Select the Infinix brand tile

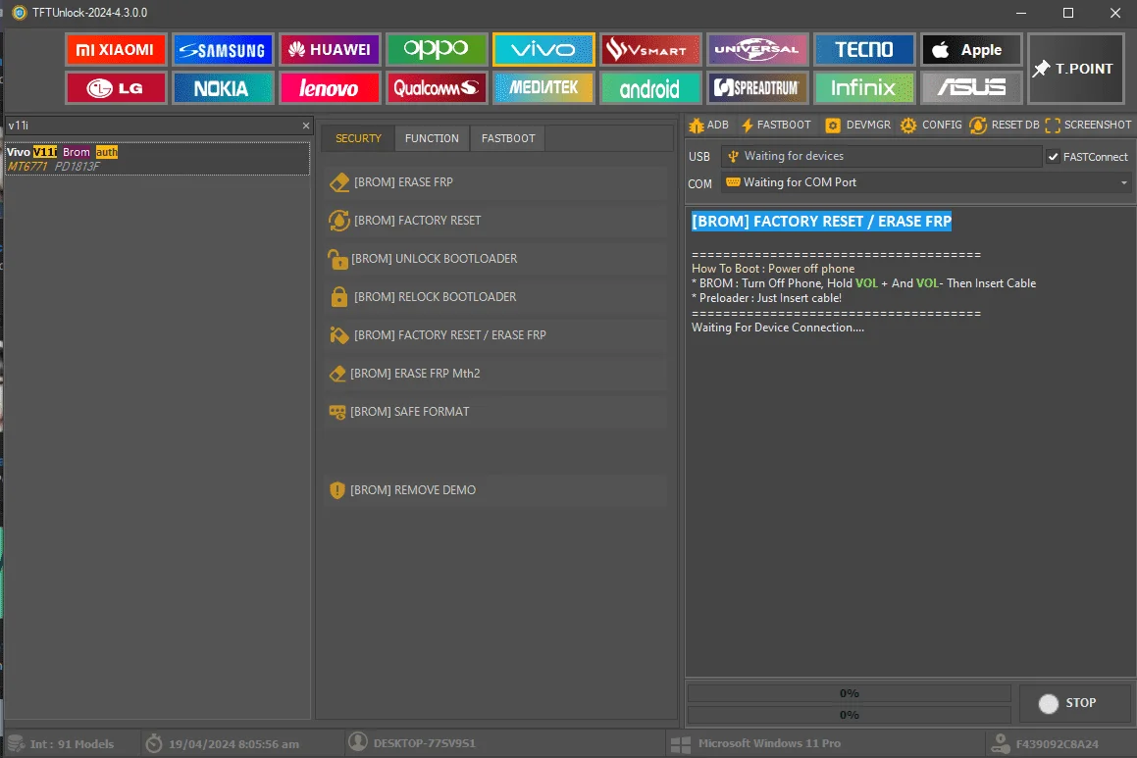[863, 87]
